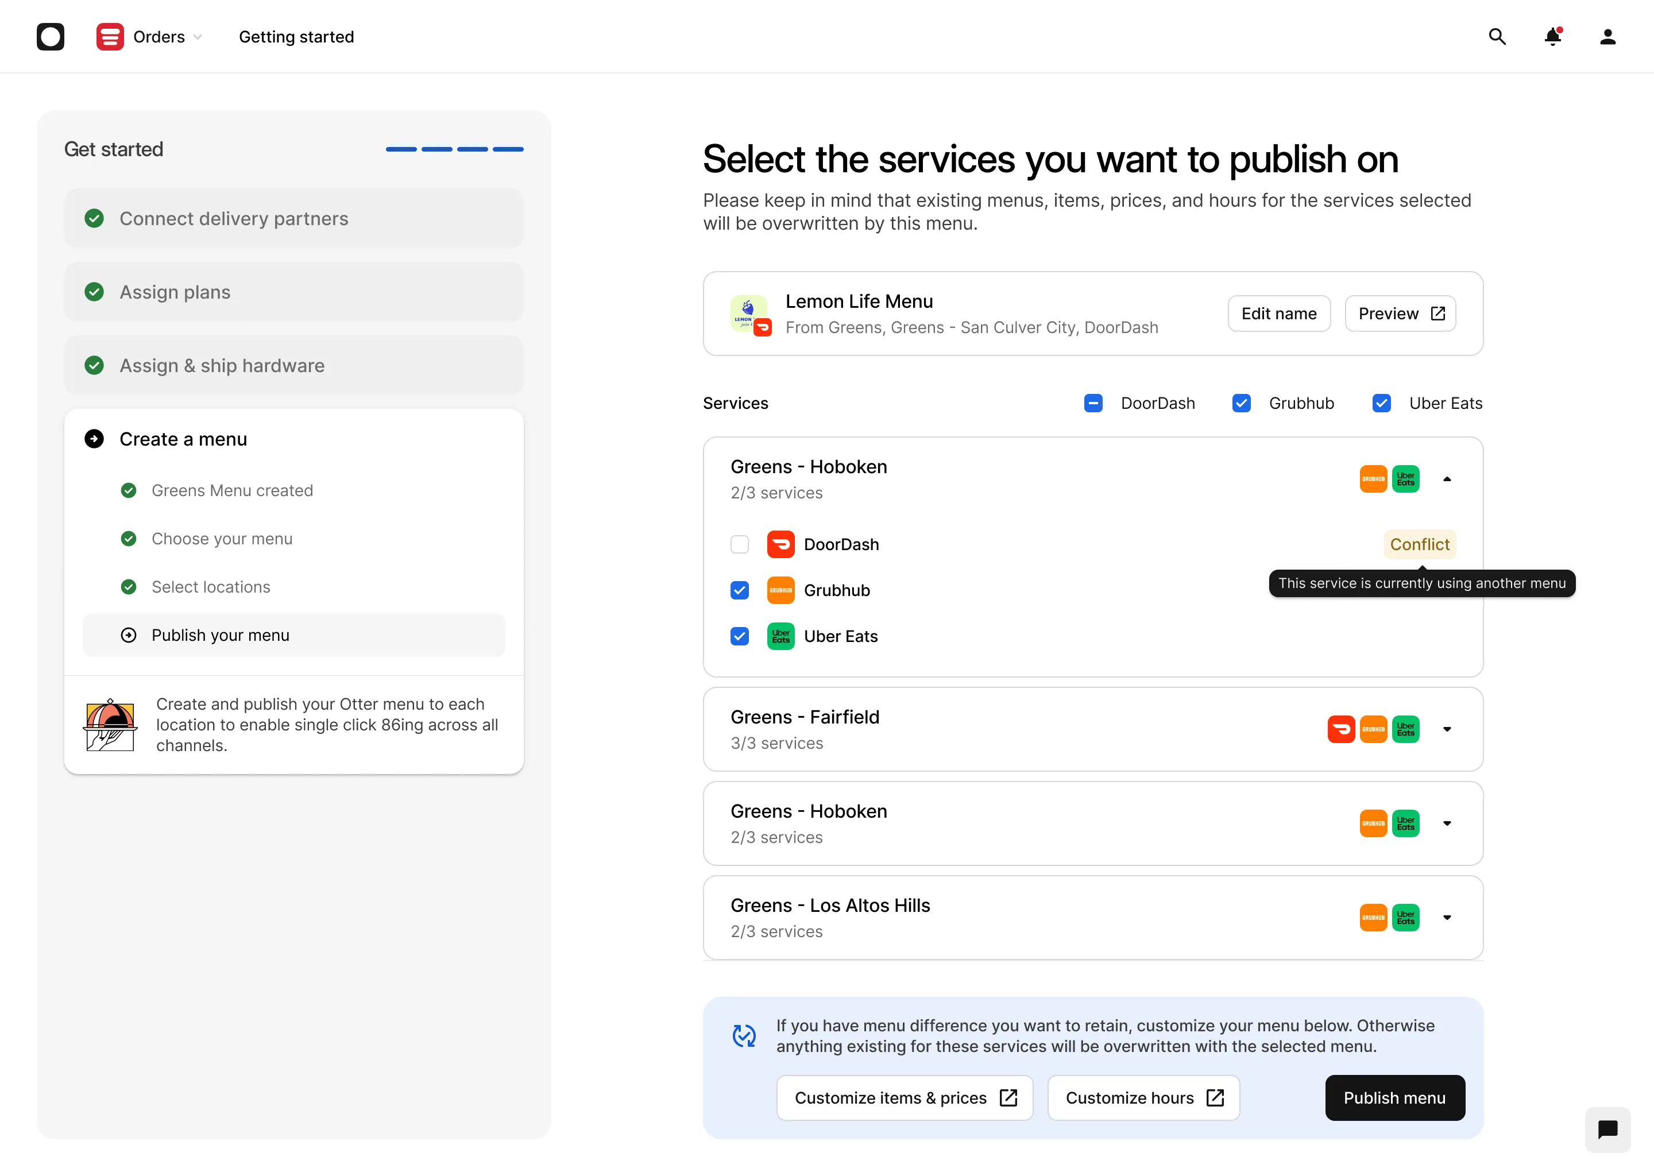Screen dimensions: 1654x1176
Task: Open the notifications bell
Action: pyautogui.click(x=1552, y=36)
